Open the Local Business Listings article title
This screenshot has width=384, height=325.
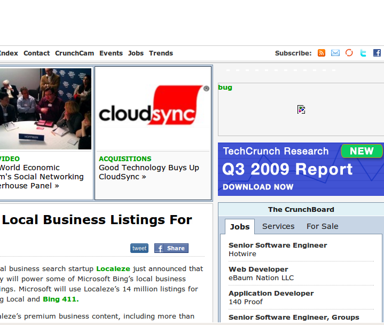point(97,220)
